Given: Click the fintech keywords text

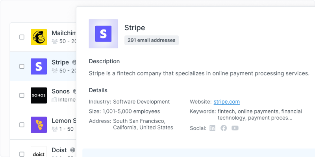Looking at the screenshot, I should [260, 115].
